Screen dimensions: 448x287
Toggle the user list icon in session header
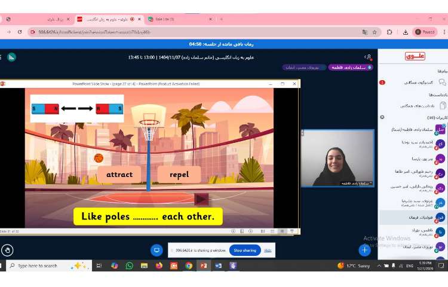[368, 57]
